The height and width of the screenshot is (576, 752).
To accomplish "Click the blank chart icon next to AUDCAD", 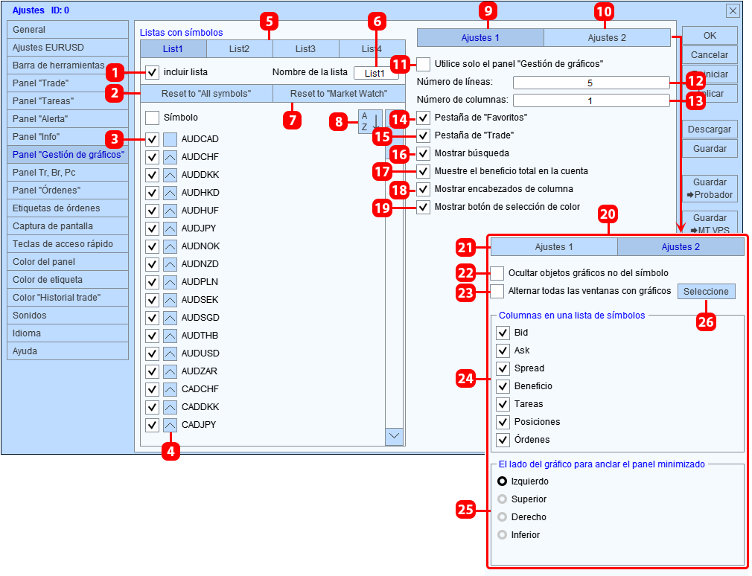I will [x=170, y=139].
